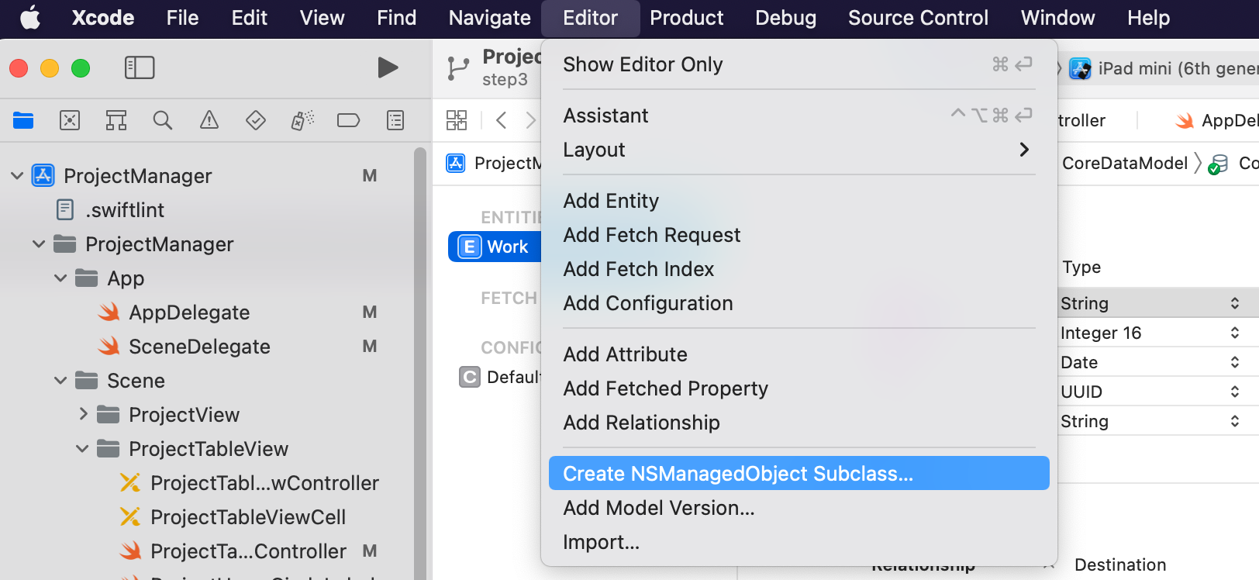Choose Add Fetch Request
This screenshot has width=1259, height=580.
pos(799,235)
